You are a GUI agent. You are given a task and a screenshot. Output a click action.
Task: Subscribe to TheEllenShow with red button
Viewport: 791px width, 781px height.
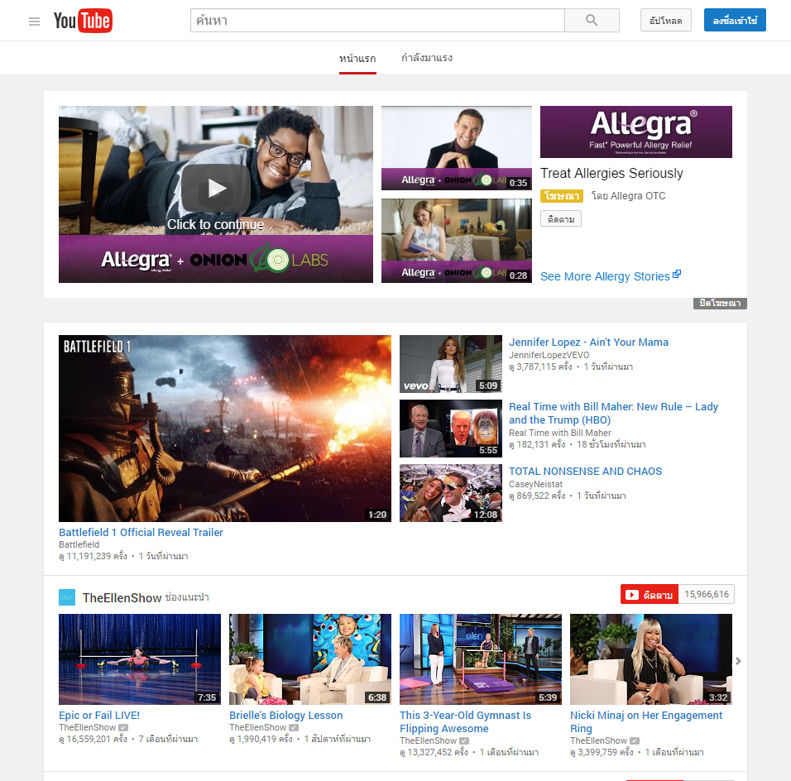pos(650,595)
